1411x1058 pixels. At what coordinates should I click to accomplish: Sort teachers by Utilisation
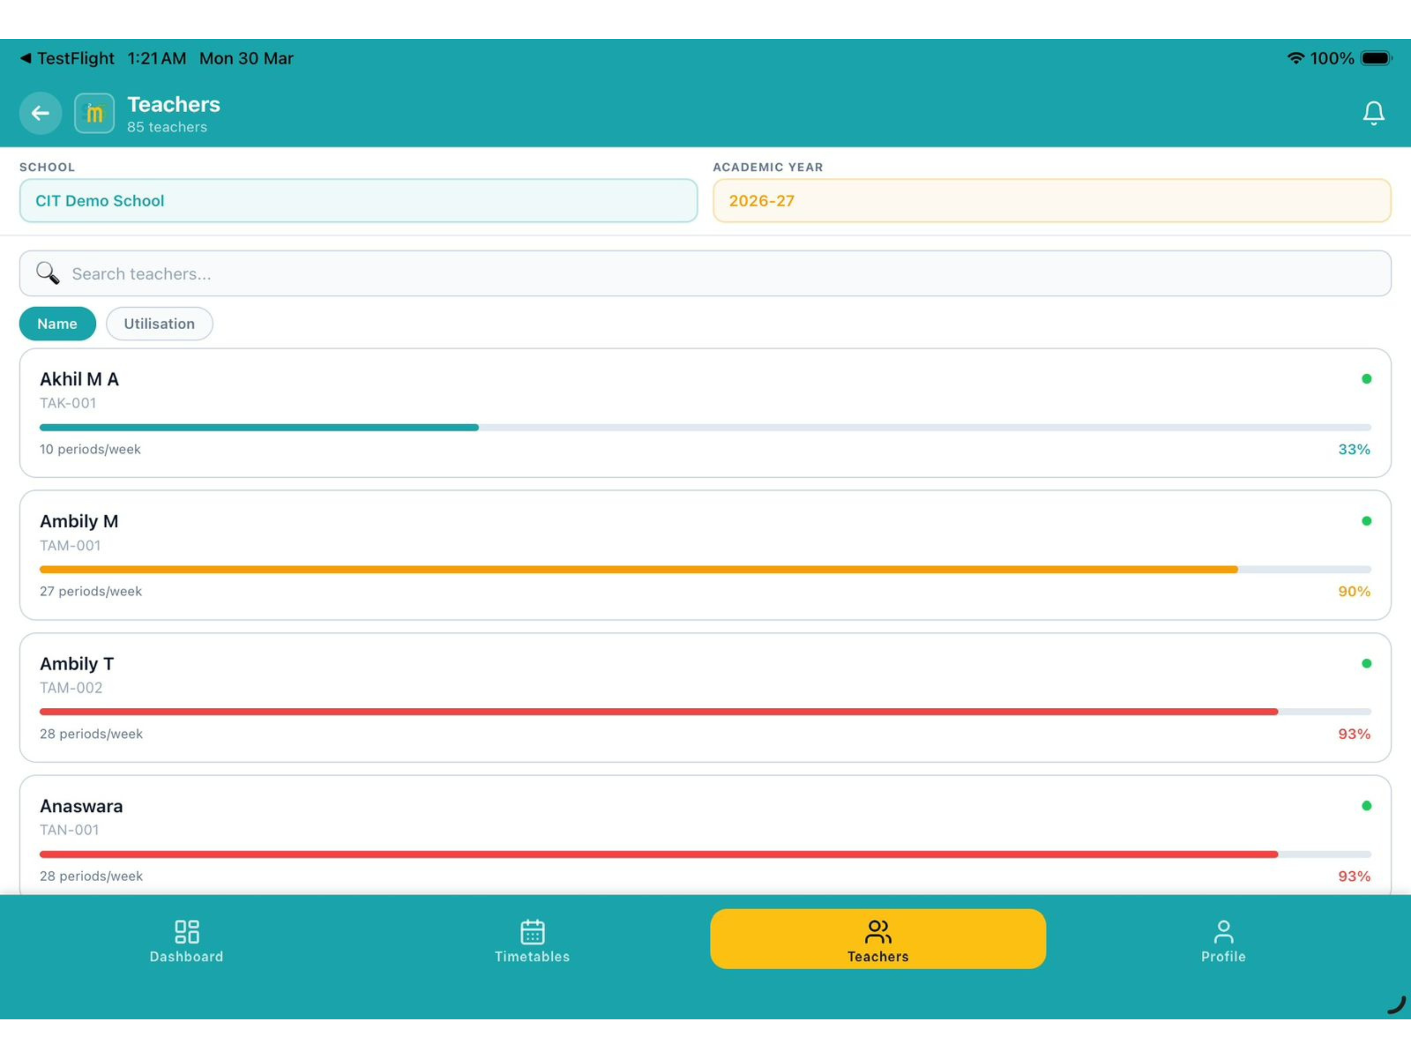[x=159, y=323]
